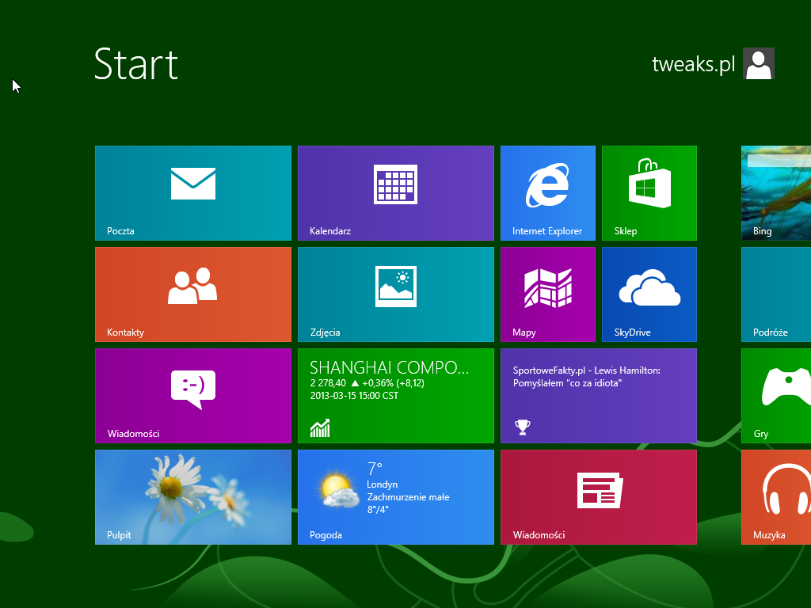Open the red Wiadomości news tile
Screen dimensions: 811x608
pyautogui.click(x=598, y=496)
